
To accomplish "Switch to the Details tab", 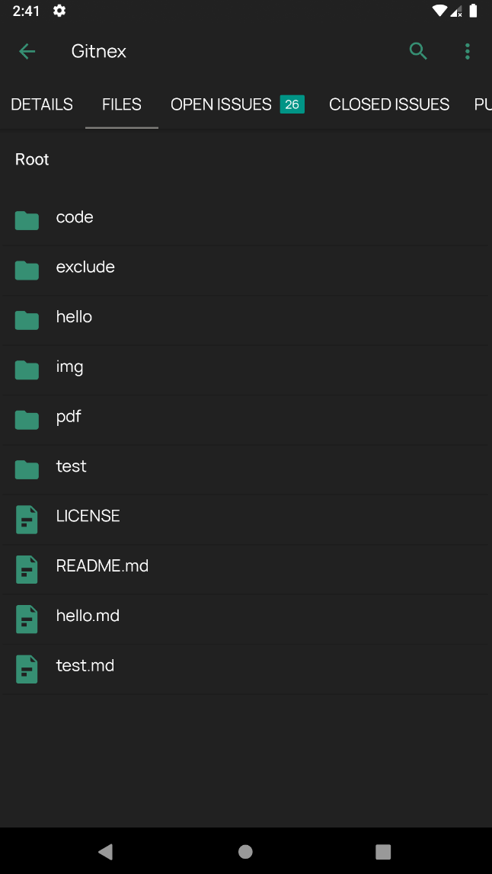I will 42,104.
